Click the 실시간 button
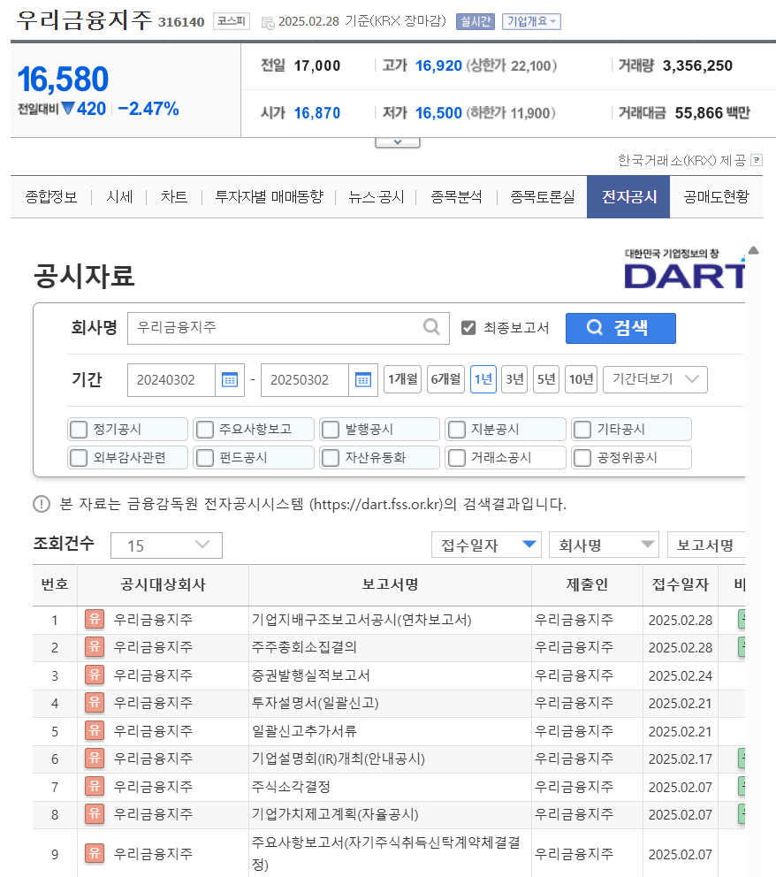Screen dimensions: 776x877 click(475, 22)
